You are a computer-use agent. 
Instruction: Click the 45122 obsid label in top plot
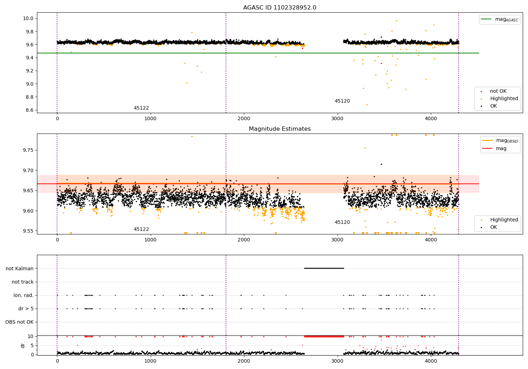point(141,108)
